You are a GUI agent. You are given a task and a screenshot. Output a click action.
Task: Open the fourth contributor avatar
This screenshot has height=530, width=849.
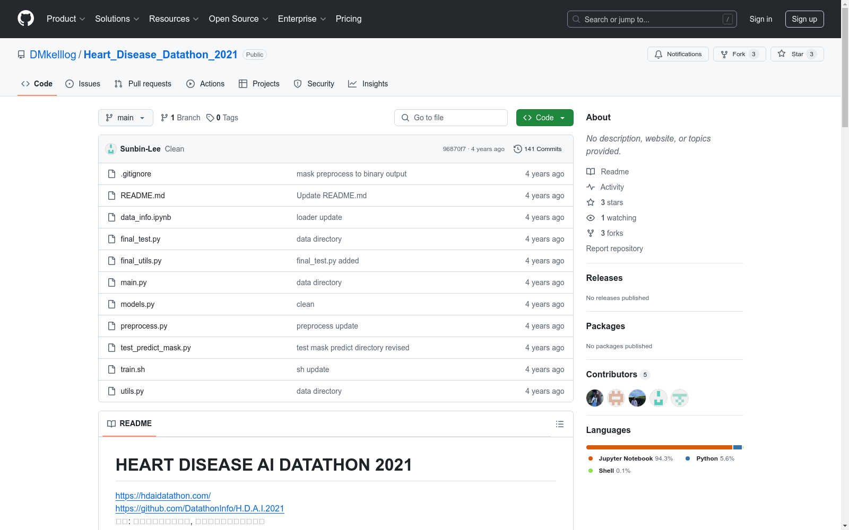coord(659,398)
